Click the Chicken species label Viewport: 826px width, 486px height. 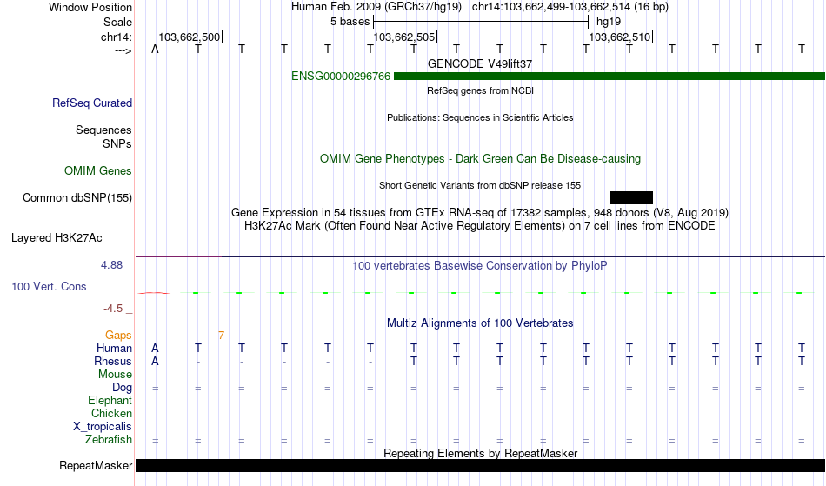point(111,413)
